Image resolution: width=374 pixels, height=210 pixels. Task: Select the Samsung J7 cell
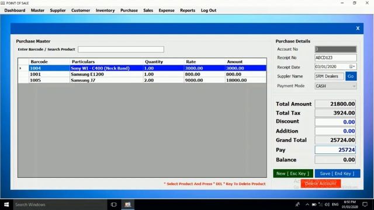coord(106,80)
